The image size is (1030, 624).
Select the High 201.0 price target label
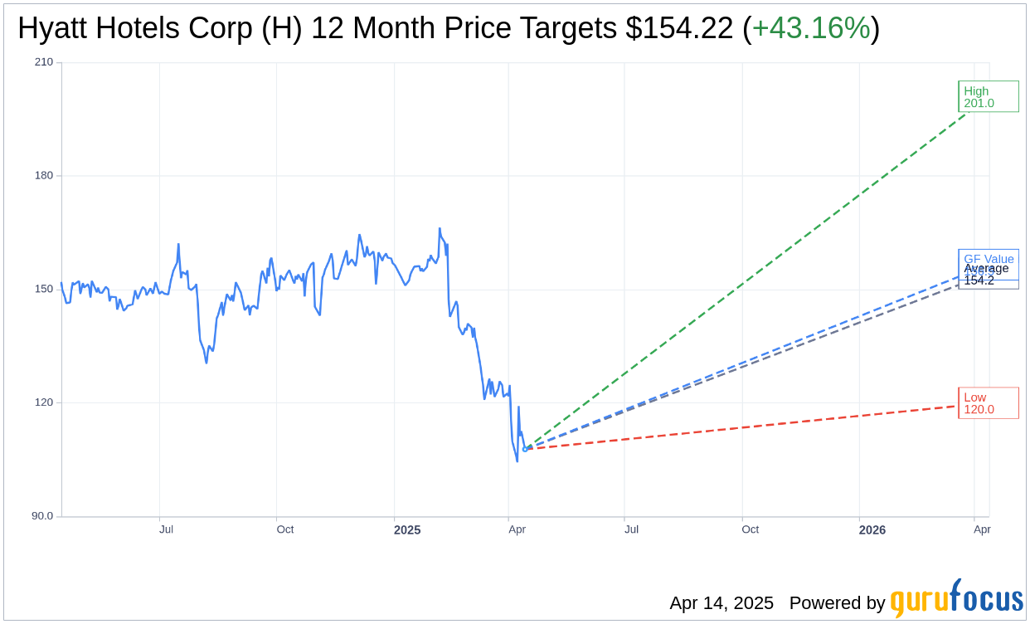[988, 97]
